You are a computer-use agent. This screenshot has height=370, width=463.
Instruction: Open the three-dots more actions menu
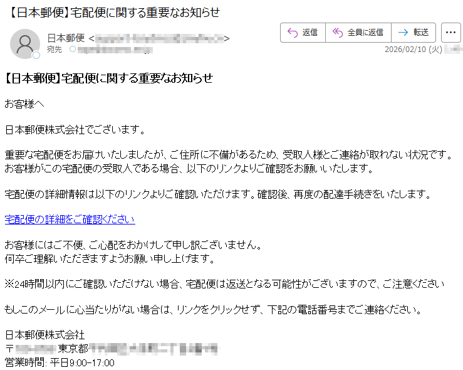(450, 33)
